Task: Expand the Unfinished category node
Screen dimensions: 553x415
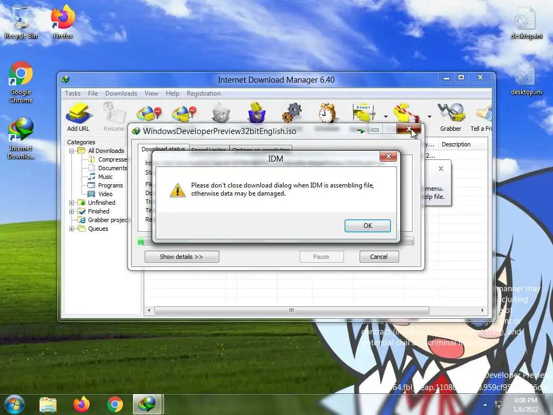Action: point(72,203)
